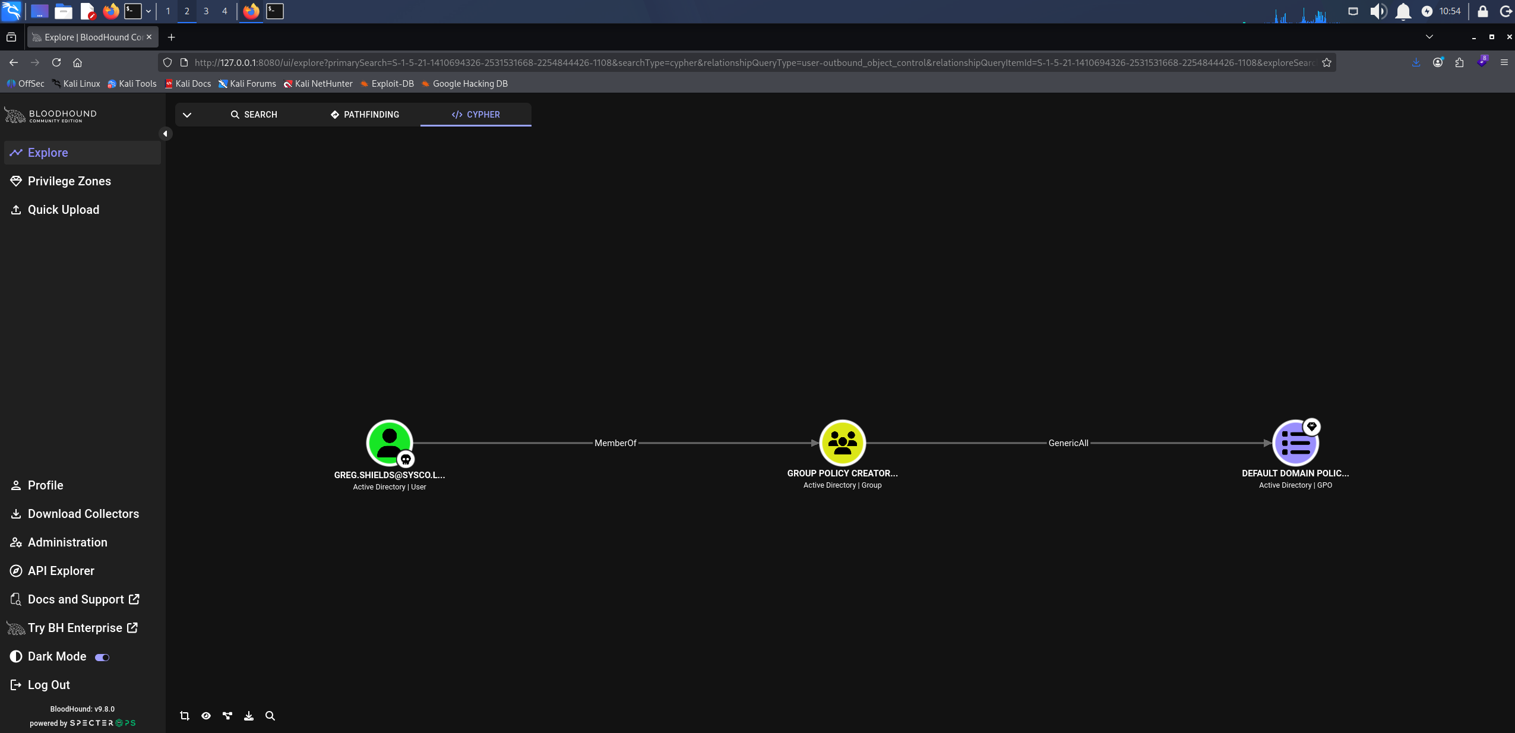
Task: Open the Firefox hamburger menu
Action: pos(1504,62)
